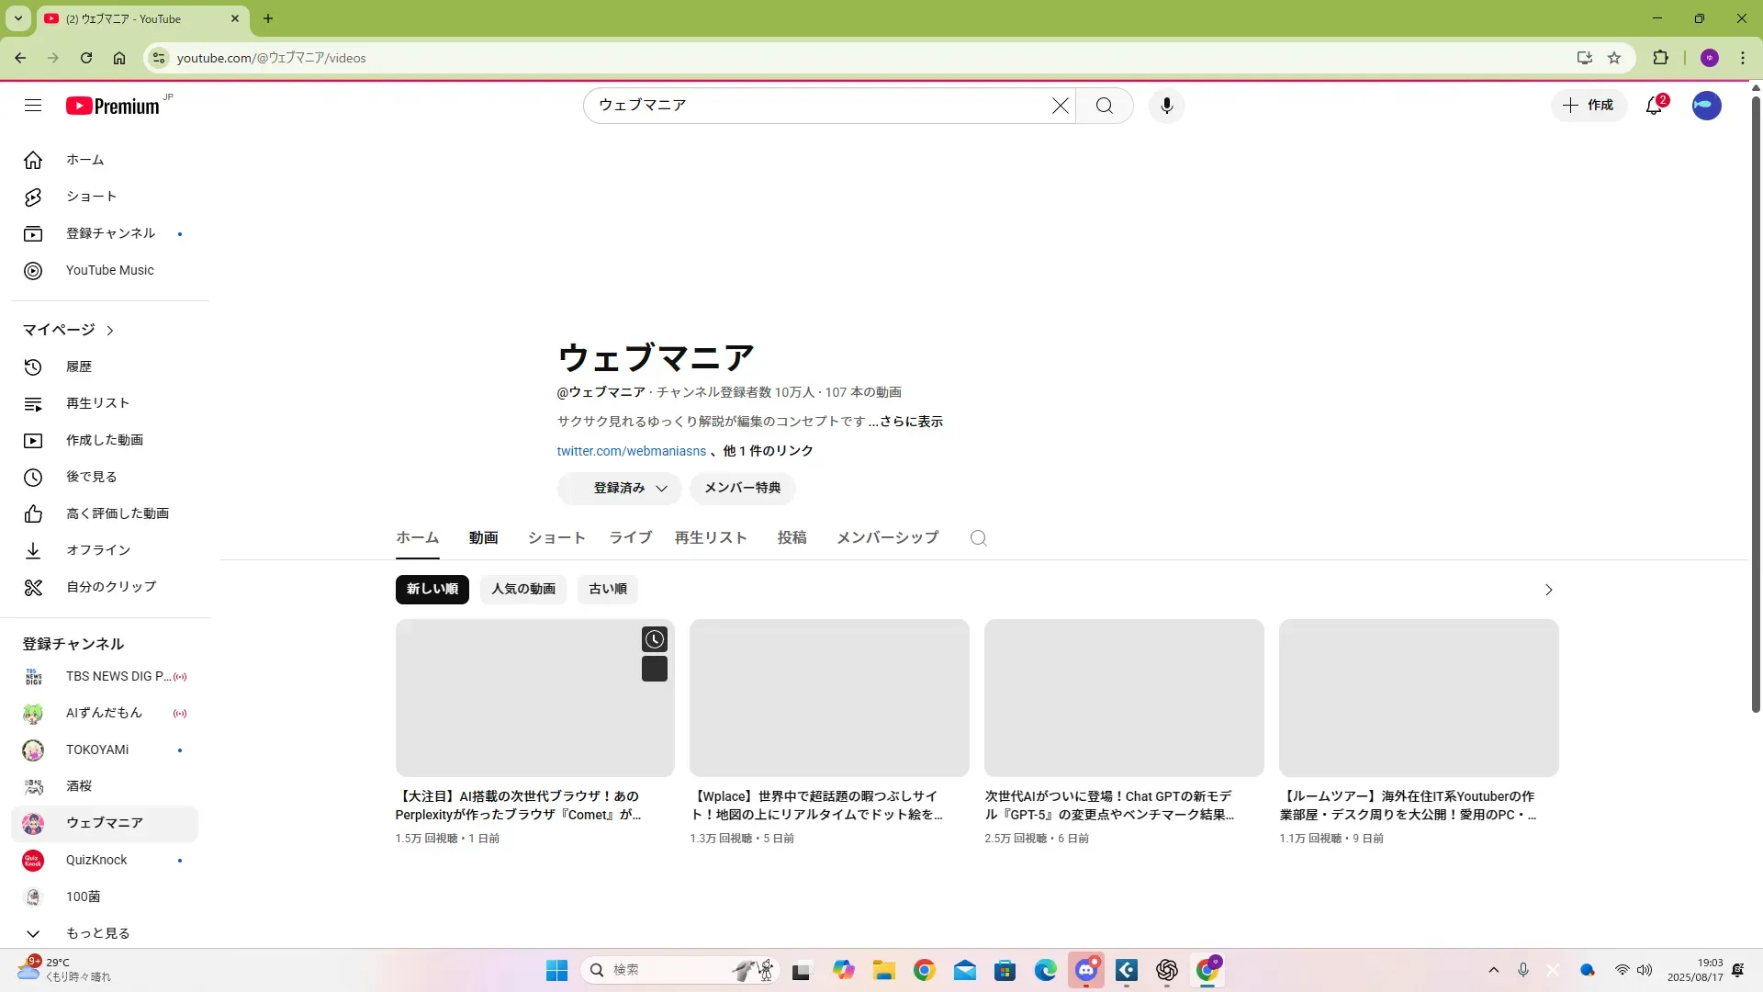Click Watch later icon on first thumbnail
This screenshot has width=1763, height=992.
tap(654, 639)
